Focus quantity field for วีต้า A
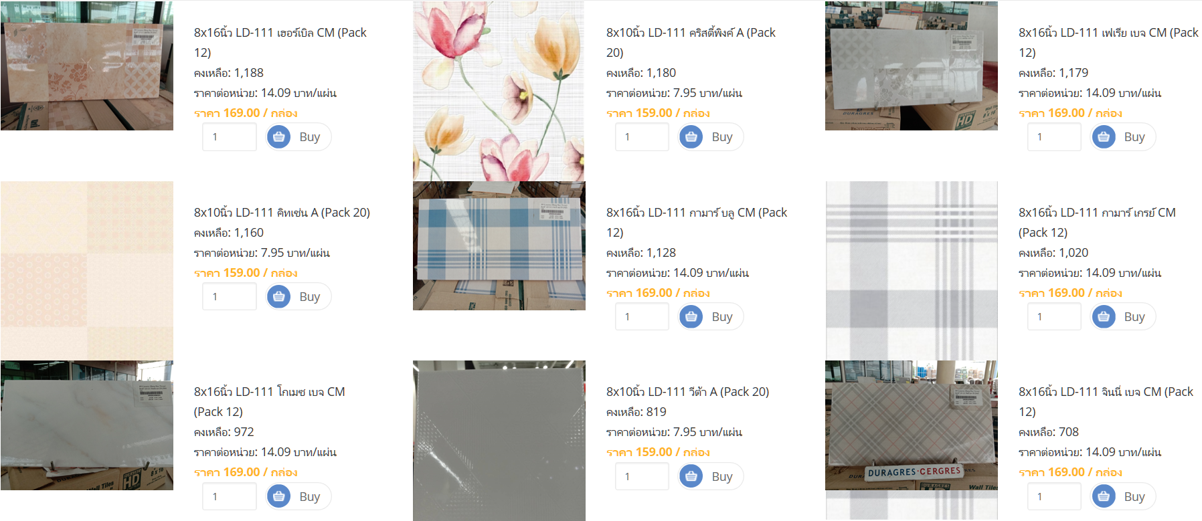 point(642,476)
